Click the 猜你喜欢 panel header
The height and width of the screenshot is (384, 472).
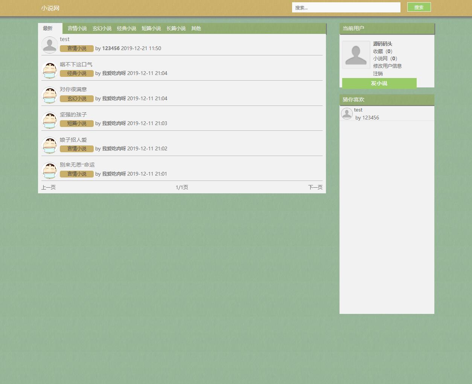pos(387,100)
